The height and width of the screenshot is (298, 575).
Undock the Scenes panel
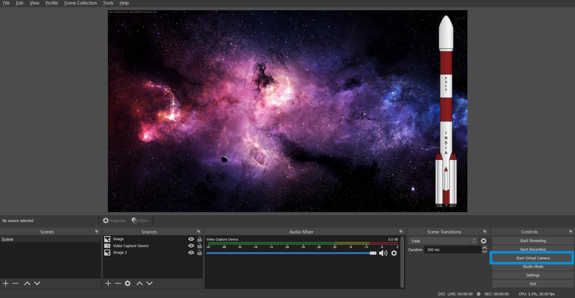[x=97, y=232]
